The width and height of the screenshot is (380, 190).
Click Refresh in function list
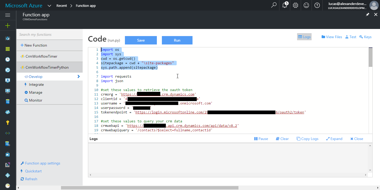point(29,179)
